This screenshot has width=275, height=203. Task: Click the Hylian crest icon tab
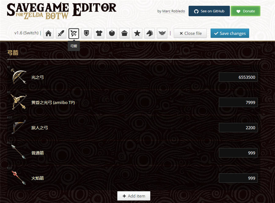[x=162, y=33]
